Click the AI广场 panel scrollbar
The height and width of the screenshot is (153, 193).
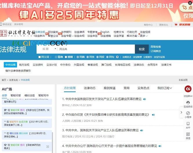click(52, 142)
